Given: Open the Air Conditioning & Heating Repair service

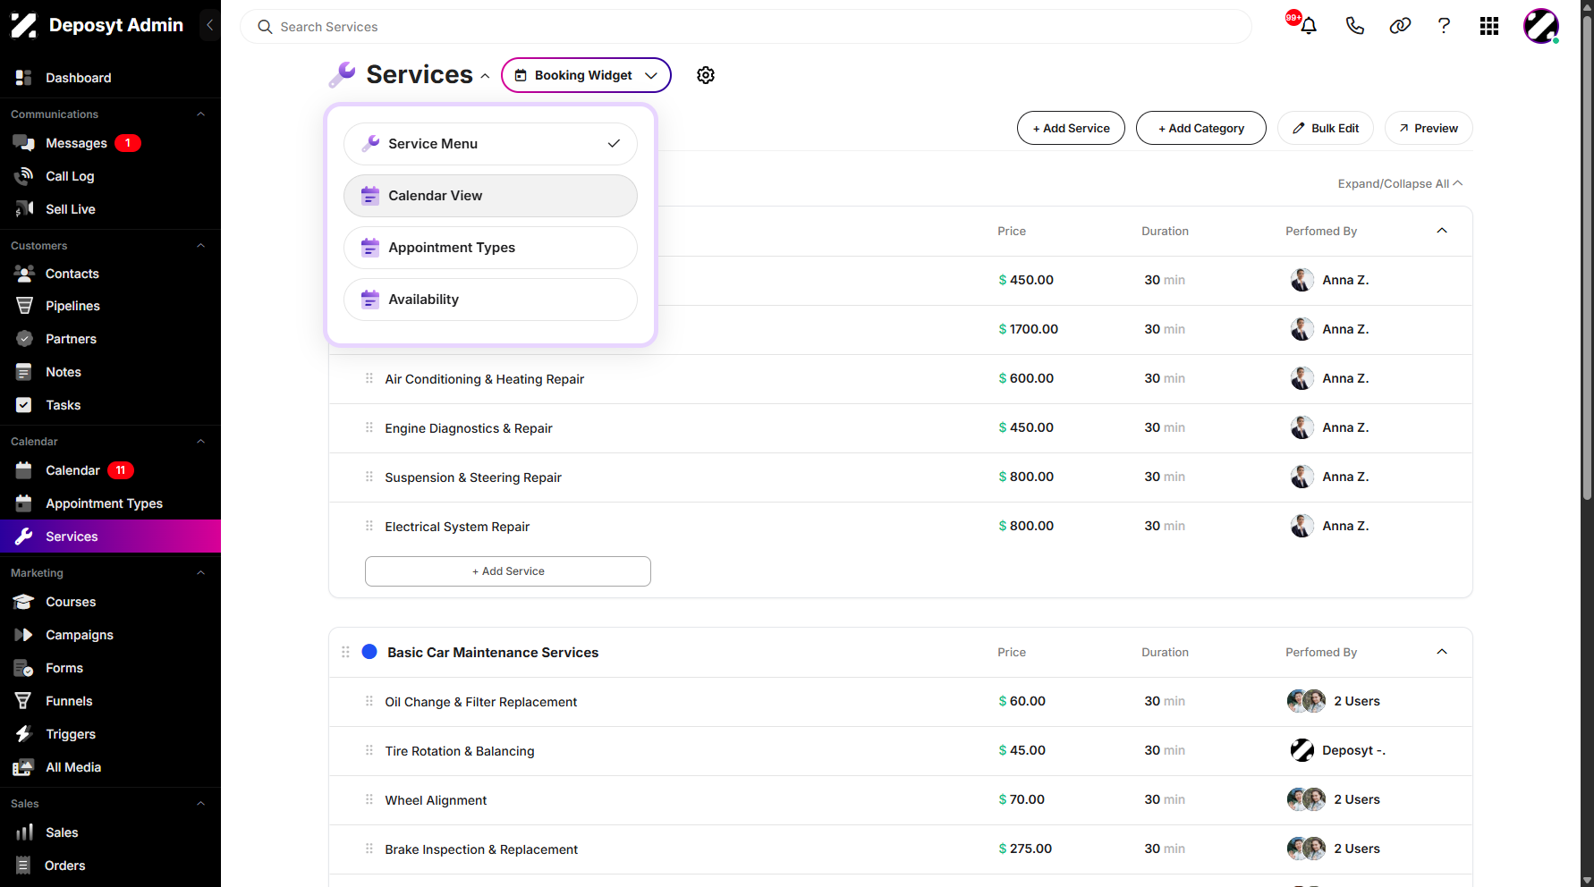Looking at the screenshot, I should (484, 379).
